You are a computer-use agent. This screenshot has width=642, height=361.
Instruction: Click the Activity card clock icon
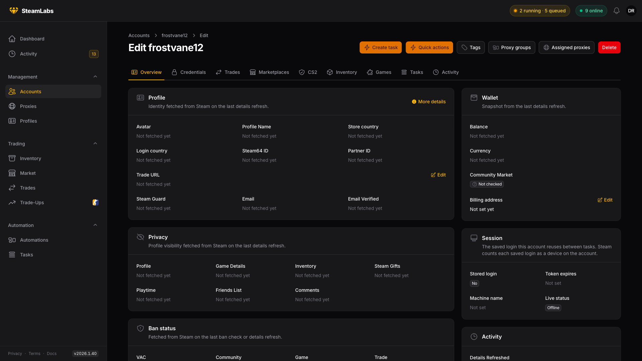click(x=474, y=337)
